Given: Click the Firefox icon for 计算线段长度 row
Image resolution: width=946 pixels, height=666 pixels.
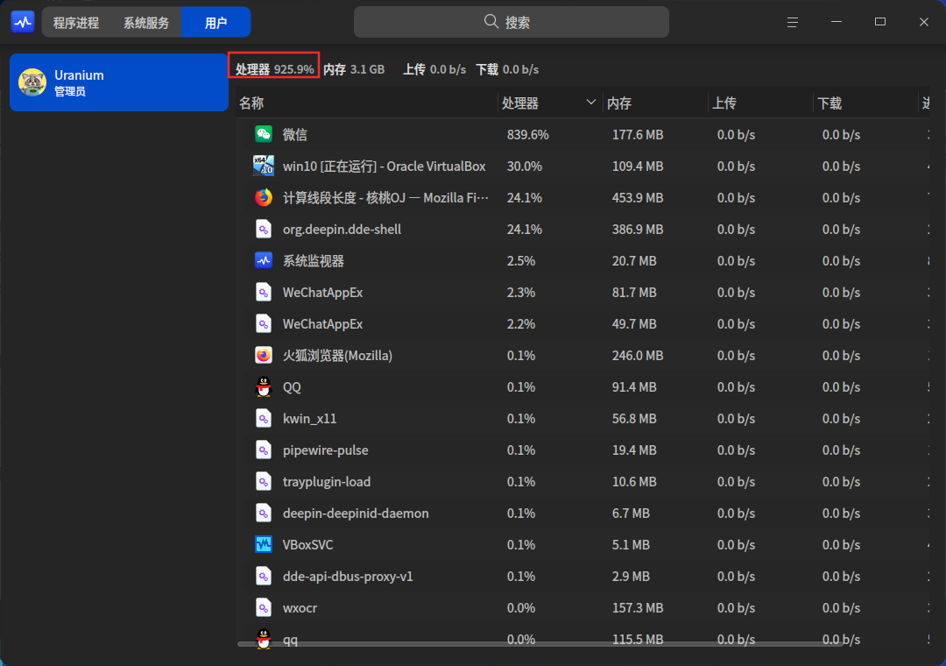Looking at the screenshot, I should point(264,197).
